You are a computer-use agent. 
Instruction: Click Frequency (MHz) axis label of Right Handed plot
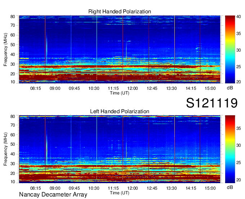tap(5, 49)
